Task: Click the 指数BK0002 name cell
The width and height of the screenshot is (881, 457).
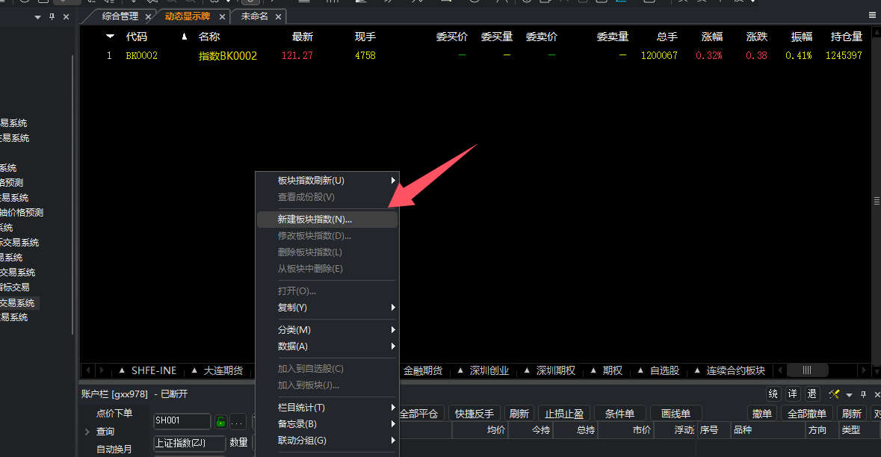Action: [x=228, y=55]
